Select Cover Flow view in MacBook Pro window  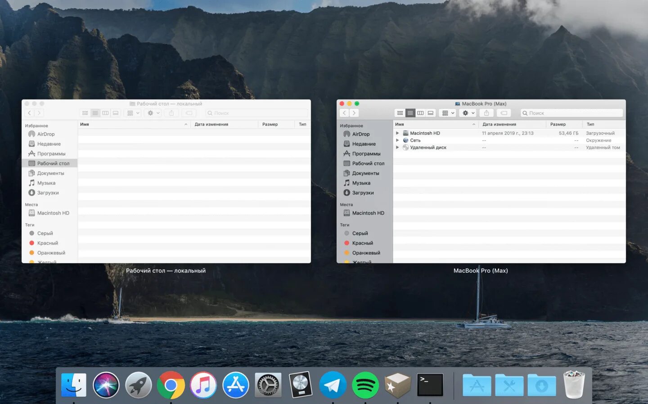click(x=431, y=113)
